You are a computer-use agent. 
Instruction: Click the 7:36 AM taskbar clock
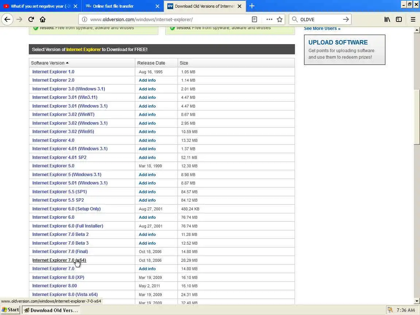point(406,310)
